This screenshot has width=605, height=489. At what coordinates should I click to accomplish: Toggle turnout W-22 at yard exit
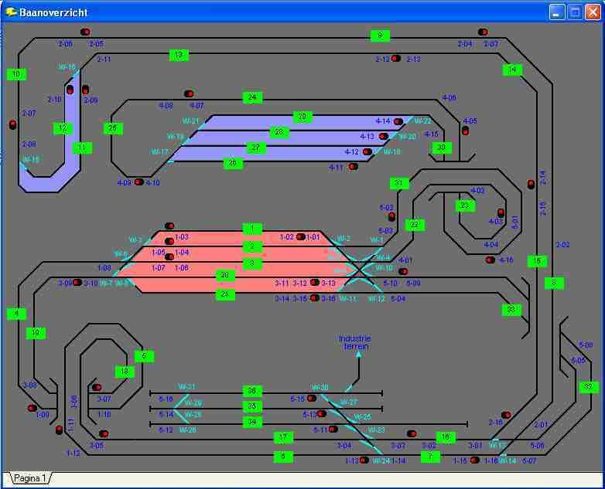[x=412, y=122]
